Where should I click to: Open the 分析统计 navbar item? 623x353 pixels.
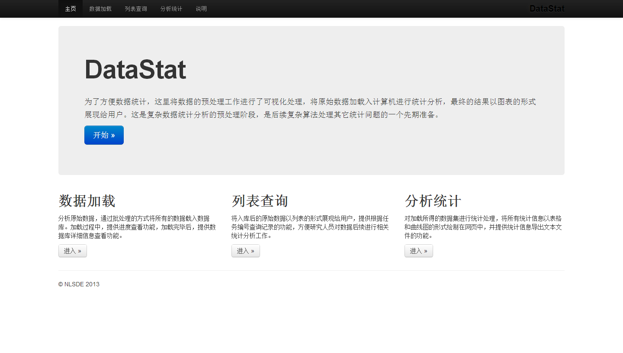pyautogui.click(x=171, y=9)
